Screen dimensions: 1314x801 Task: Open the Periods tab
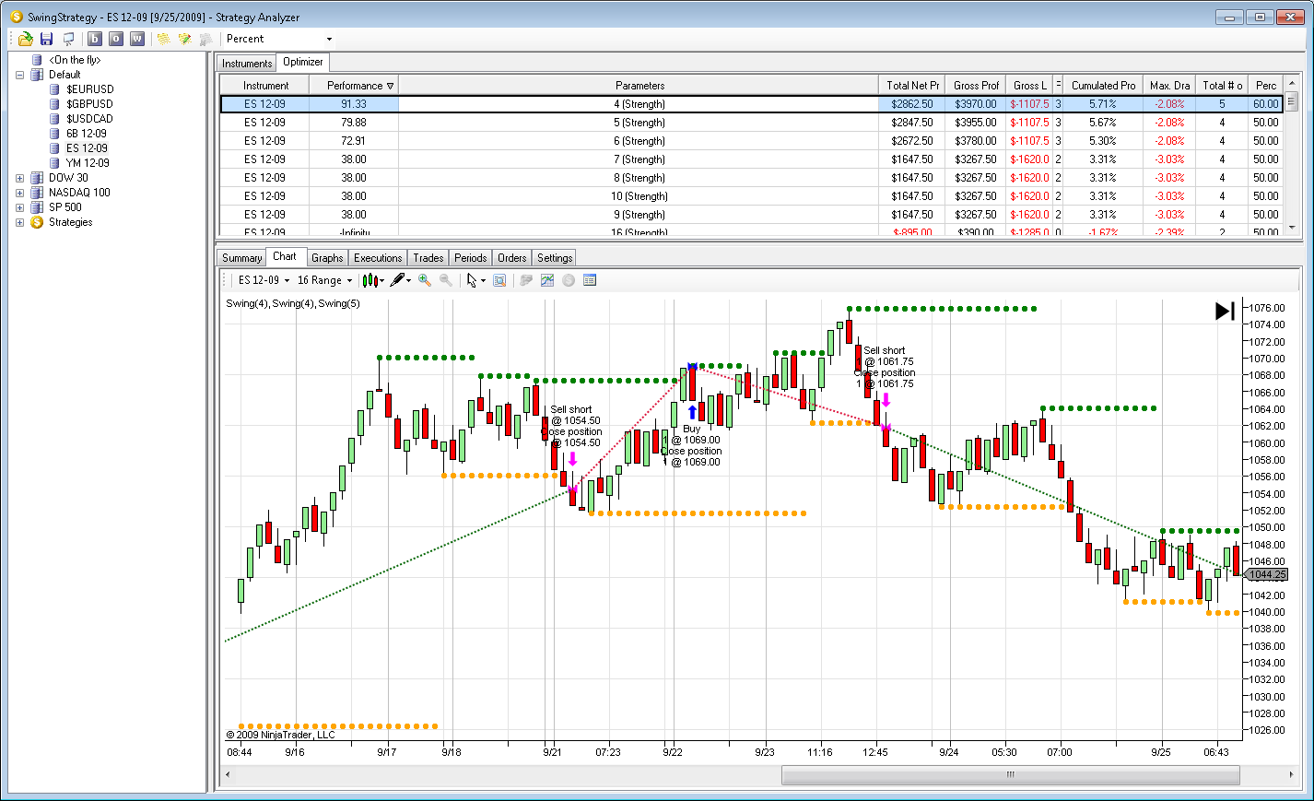tap(471, 258)
